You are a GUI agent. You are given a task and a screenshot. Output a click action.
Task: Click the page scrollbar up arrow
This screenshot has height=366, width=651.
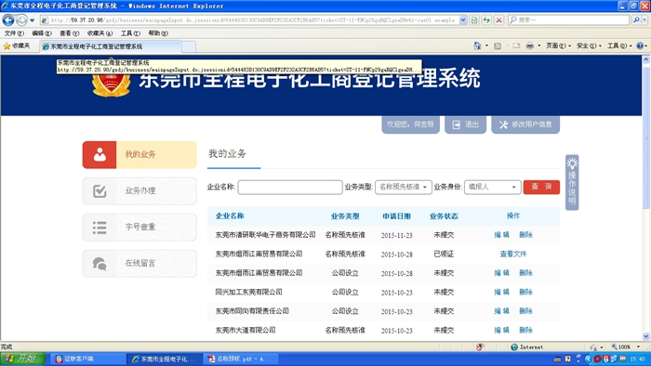pyautogui.click(x=646, y=59)
